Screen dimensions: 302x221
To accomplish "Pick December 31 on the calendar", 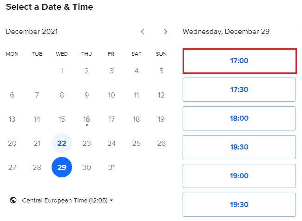I will tap(112, 167).
